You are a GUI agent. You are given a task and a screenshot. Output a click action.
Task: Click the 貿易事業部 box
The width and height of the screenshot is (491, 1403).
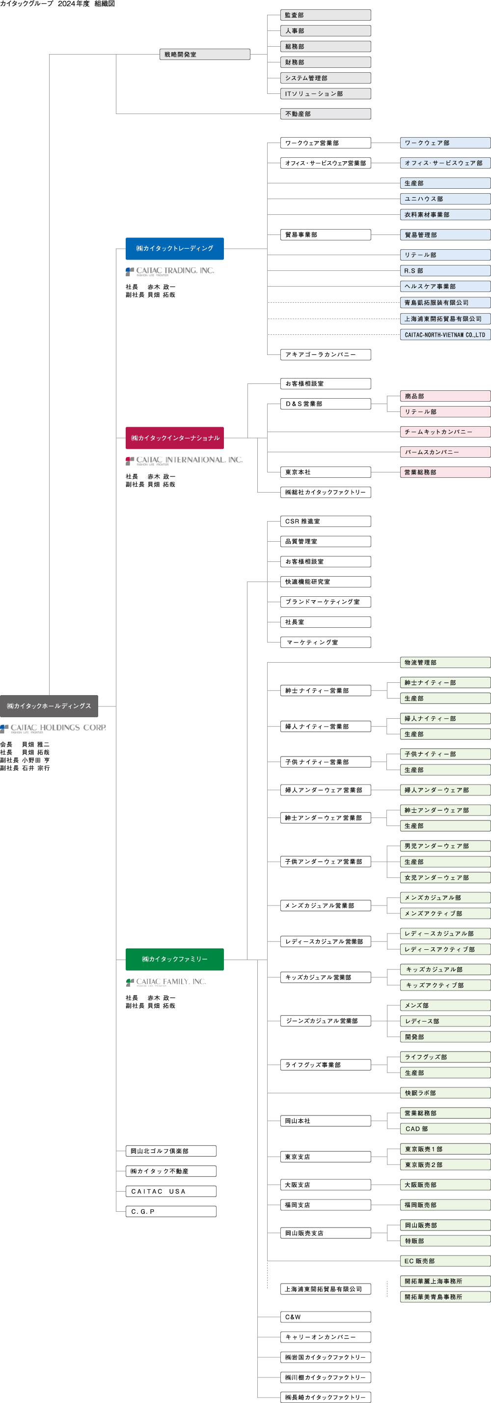point(326,235)
